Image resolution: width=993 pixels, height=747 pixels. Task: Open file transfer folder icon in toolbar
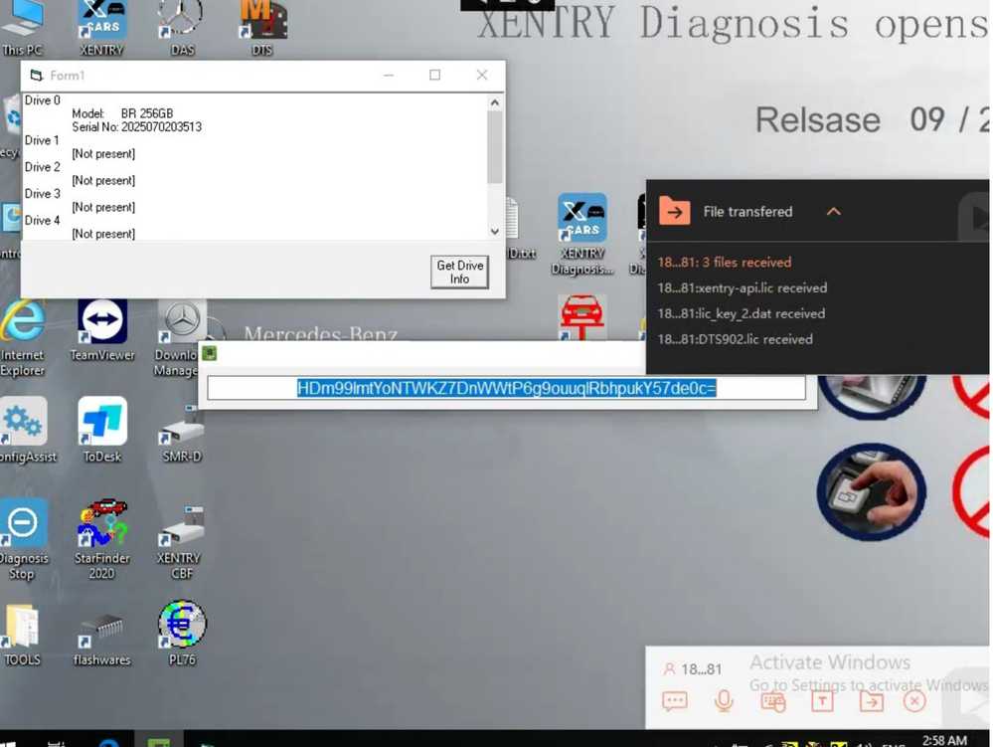click(x=871, y=701)
